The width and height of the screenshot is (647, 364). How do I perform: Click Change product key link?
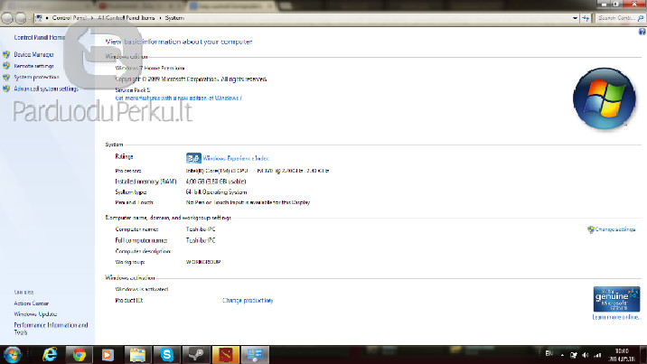[248, 300]
